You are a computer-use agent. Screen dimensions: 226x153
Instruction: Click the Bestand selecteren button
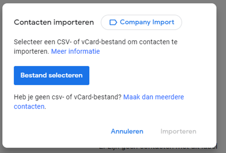point(51,75)
